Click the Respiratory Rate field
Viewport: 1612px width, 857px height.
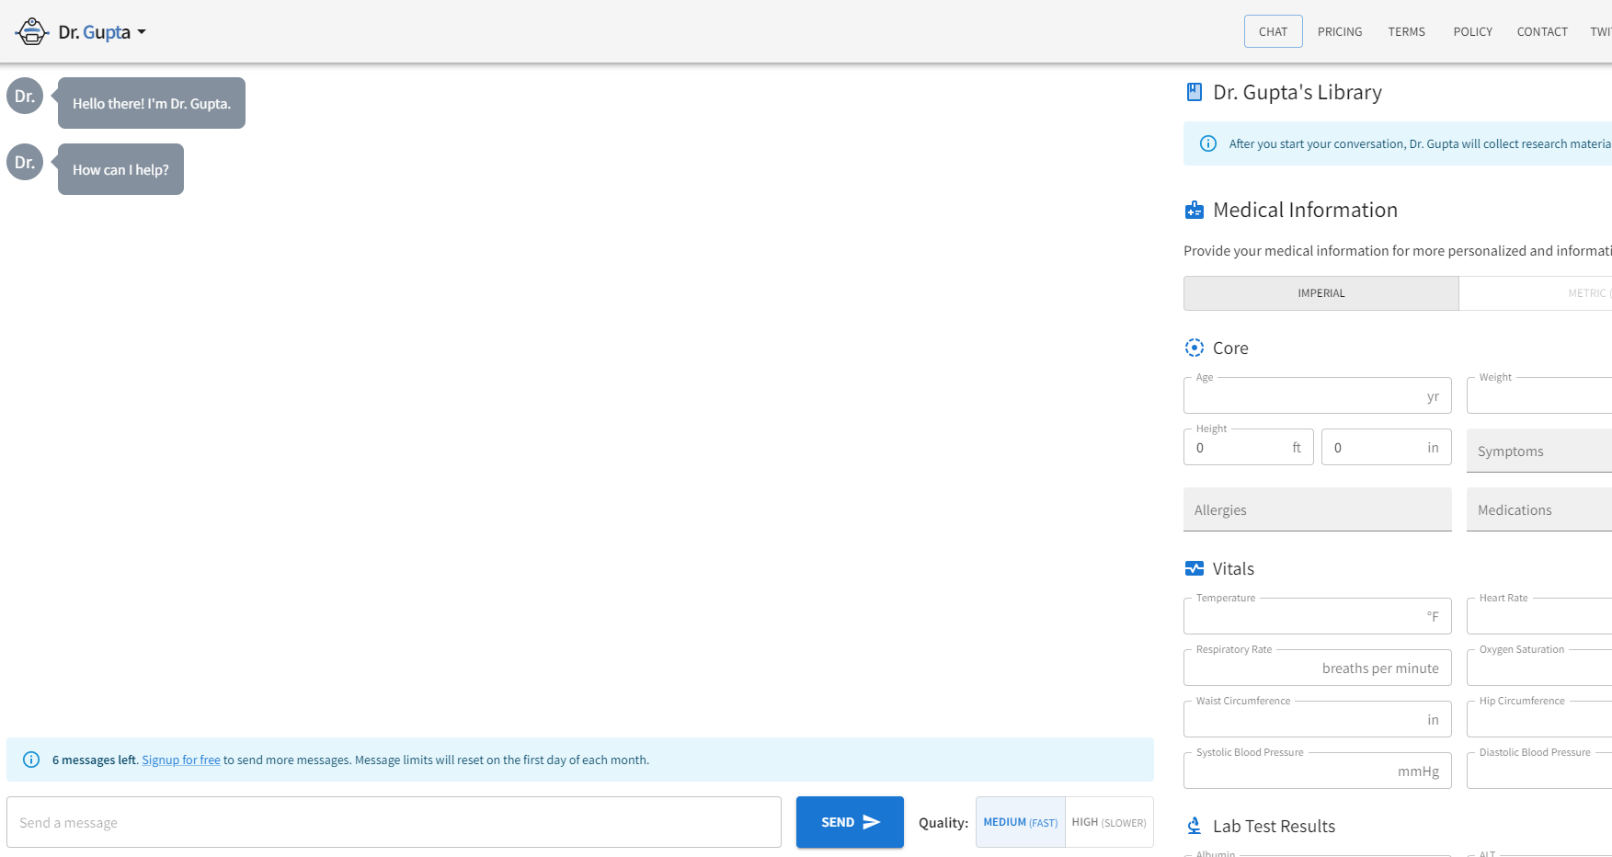[x=1318, y=668]
